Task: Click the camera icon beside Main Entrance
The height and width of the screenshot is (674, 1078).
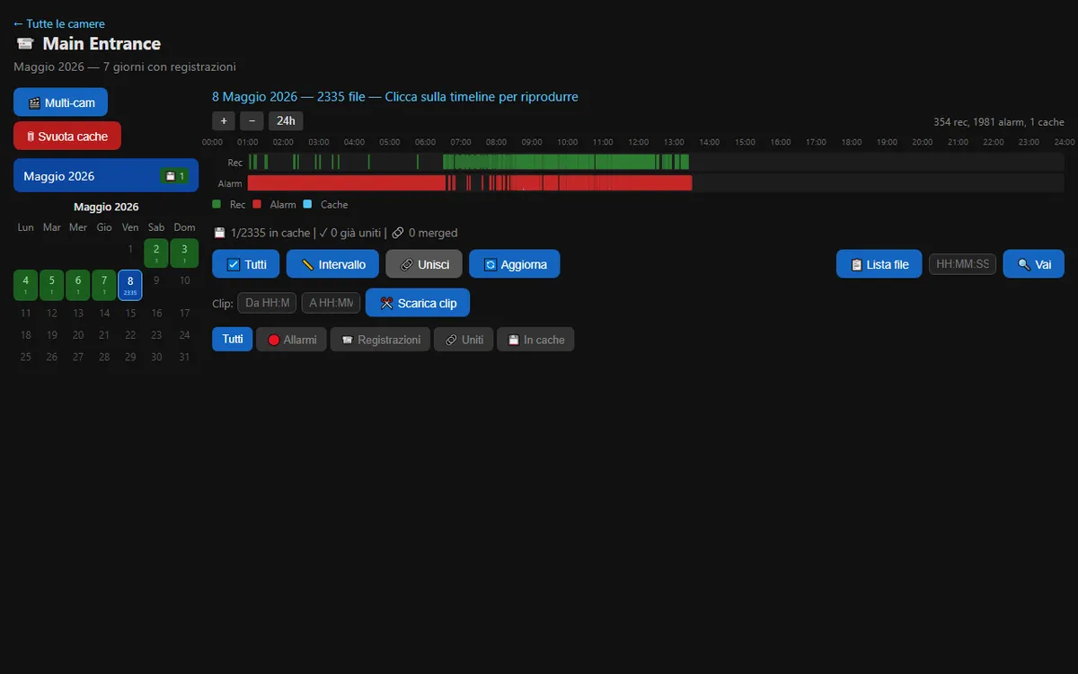Action: (x=25, y=44)
